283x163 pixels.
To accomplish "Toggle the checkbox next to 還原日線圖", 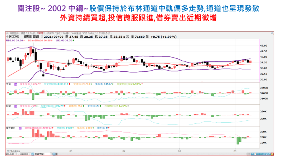I will pos(42,36).
